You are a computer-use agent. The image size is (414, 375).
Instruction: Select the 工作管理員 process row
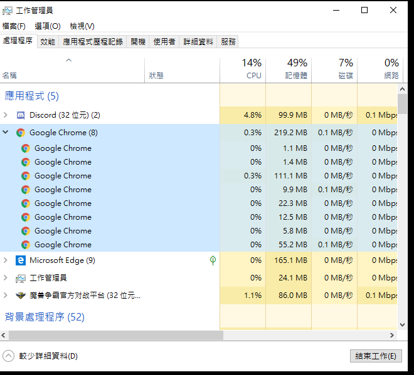pos(199,278)
